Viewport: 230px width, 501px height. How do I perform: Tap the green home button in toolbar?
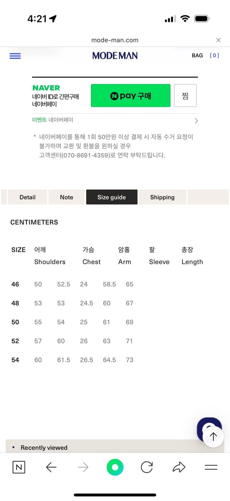tap(115, 467)
